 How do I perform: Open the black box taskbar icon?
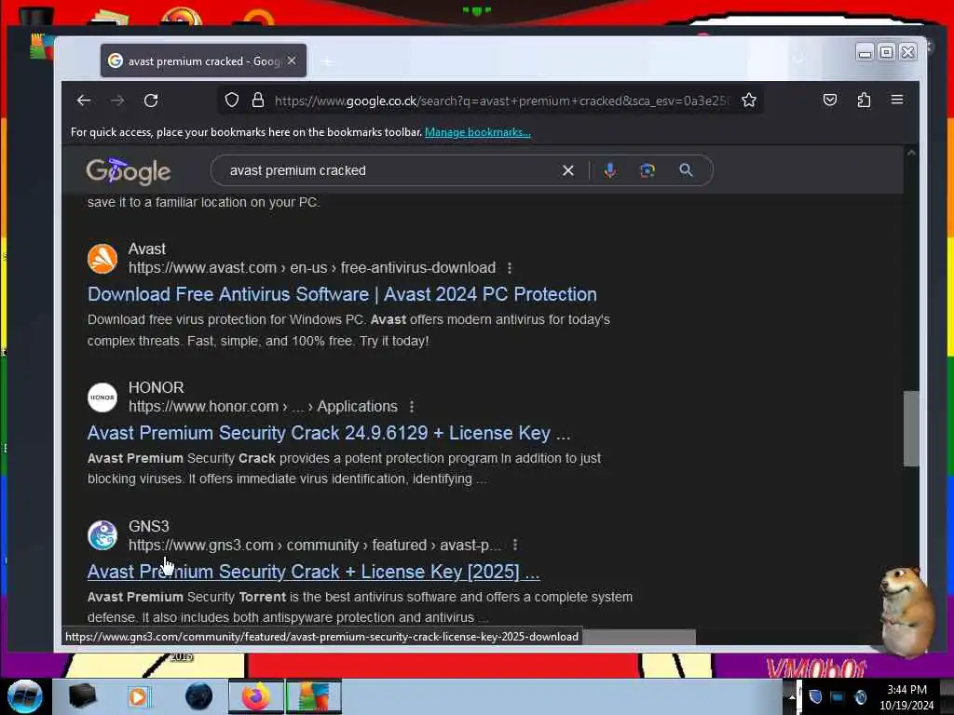tap(83, 696)
